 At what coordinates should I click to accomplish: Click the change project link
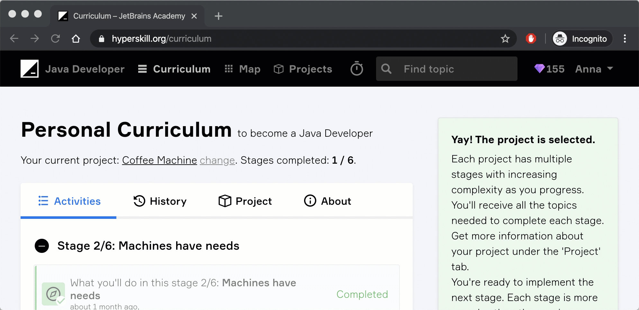217,160
